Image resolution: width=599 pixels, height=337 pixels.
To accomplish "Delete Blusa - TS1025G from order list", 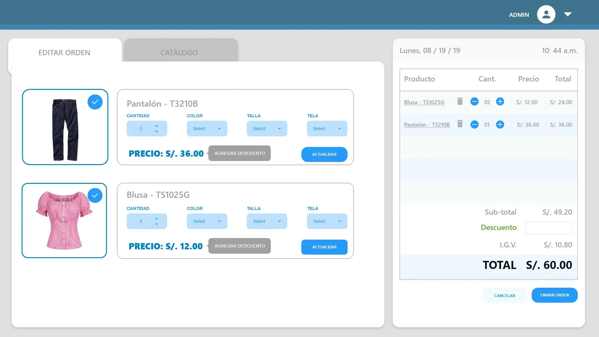I will coord(460,101).
